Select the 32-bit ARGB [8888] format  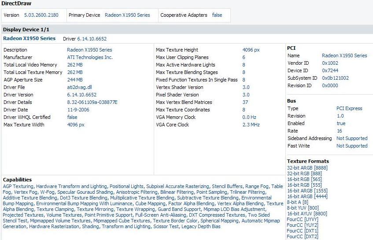coord(307,168)
